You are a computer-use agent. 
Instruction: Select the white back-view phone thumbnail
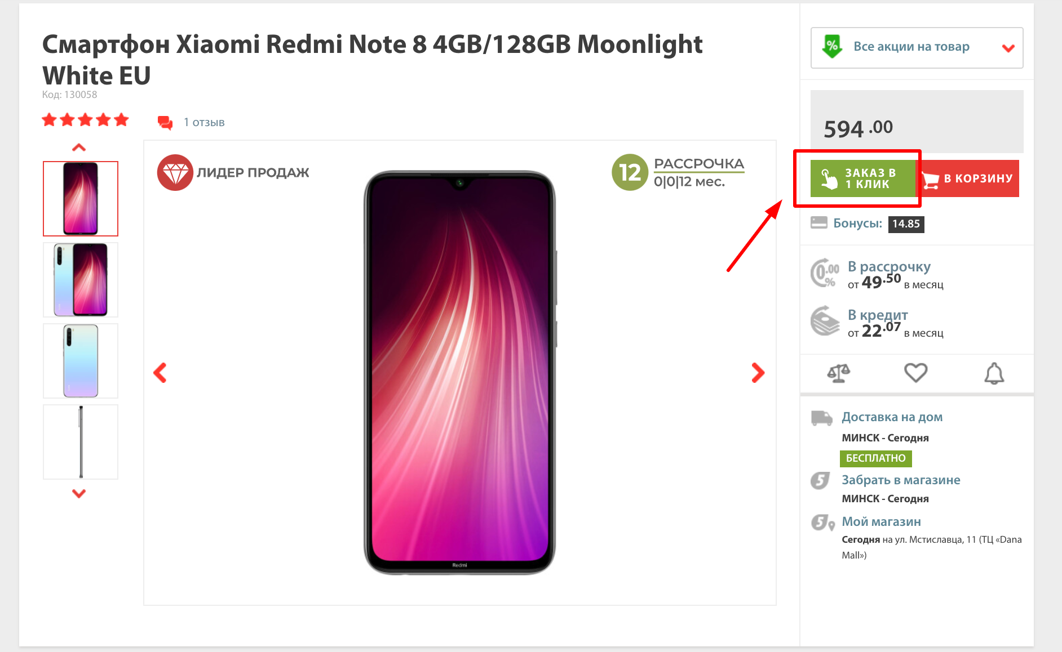click(81, 361)
